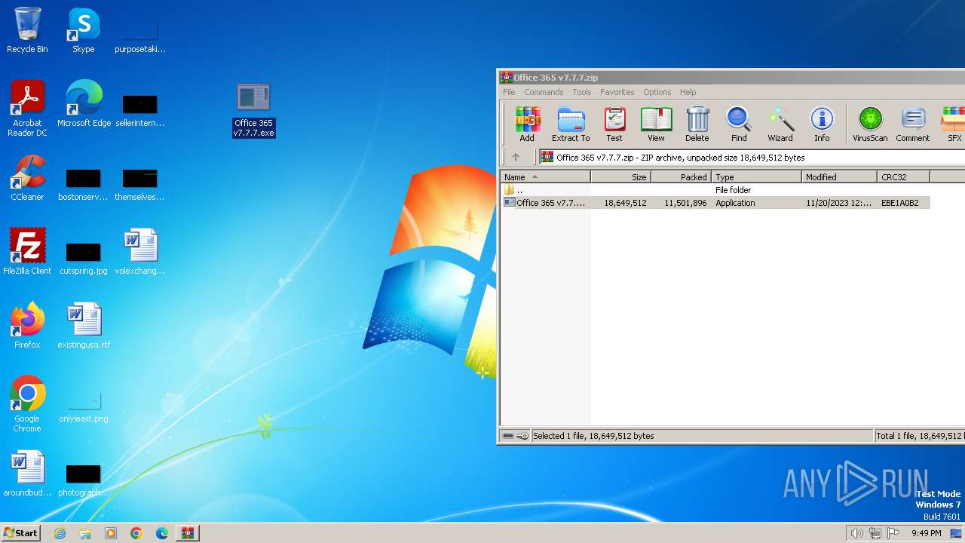Click the taskbar clock showing 9:49 PM

926,533
